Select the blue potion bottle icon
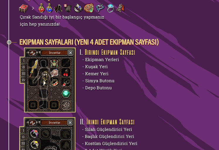The image size is (219, 150). [x=49, y=8]
